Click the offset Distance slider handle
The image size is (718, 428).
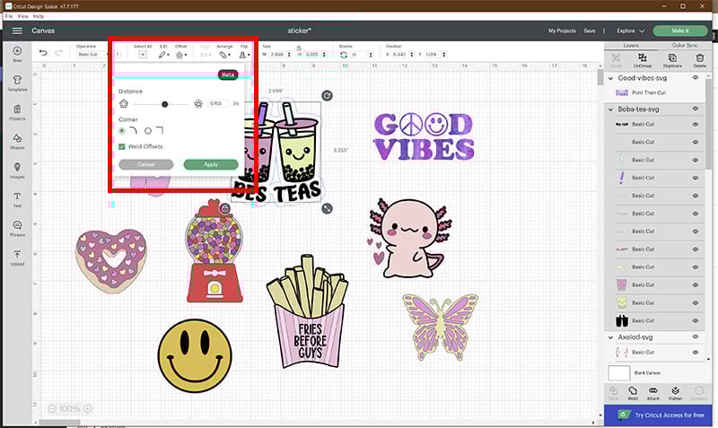point(164,104)
